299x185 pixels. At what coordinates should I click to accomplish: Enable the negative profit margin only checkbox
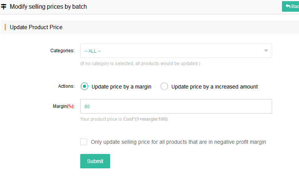pyautogui.click(x=84, y=142)
